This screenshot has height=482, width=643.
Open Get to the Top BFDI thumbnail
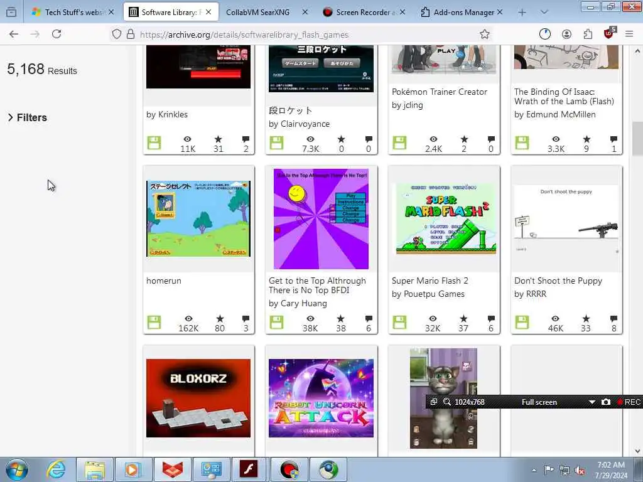[x=321, y=219]
